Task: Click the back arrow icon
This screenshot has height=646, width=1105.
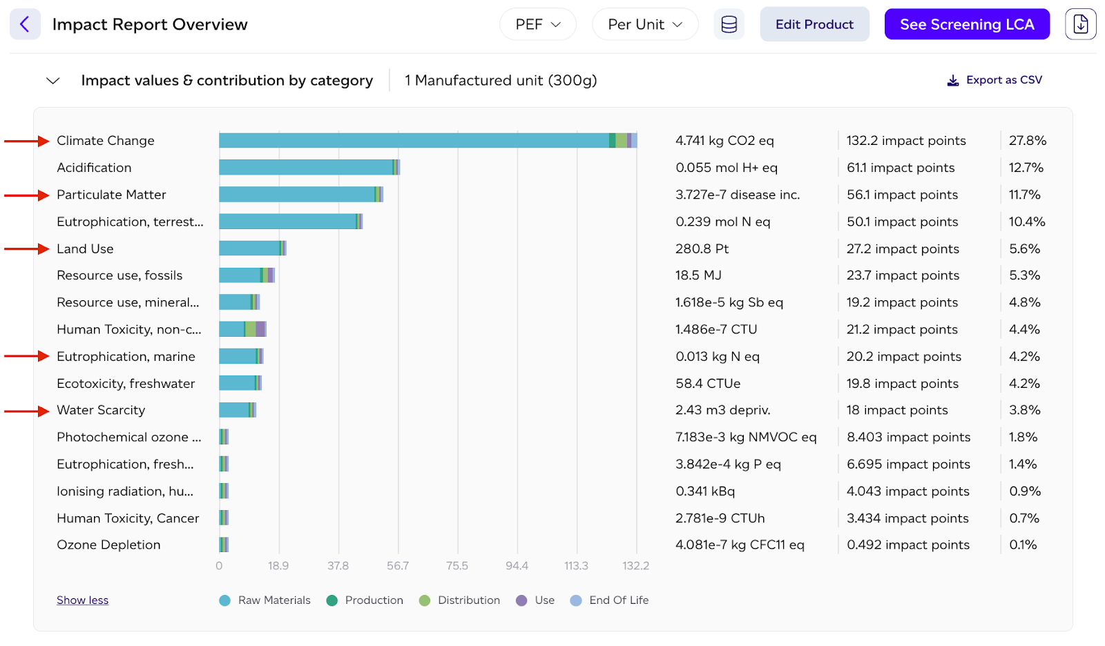Action: tap(25, 25)
